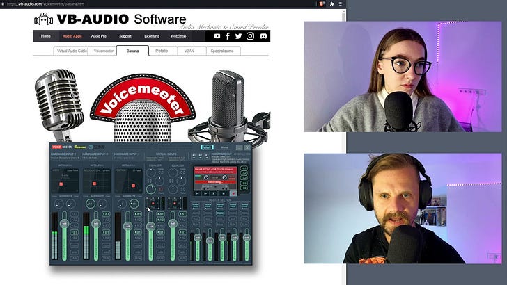The height and width of the screenshot is (285, 507).
Task: Open the browser extensions puzzle icon
Action: (x=331, y=4)
